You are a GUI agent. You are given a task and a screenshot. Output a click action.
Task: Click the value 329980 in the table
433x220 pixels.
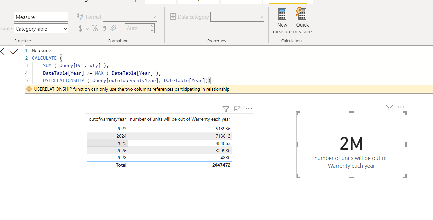click(x=223, y=151)
